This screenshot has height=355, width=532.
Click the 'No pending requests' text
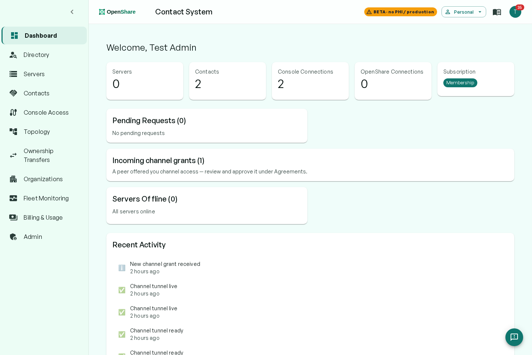click(139, 133)
